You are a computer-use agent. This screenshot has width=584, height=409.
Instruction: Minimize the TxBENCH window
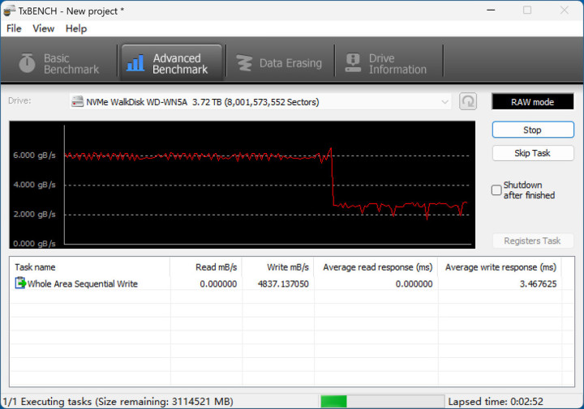491,10
